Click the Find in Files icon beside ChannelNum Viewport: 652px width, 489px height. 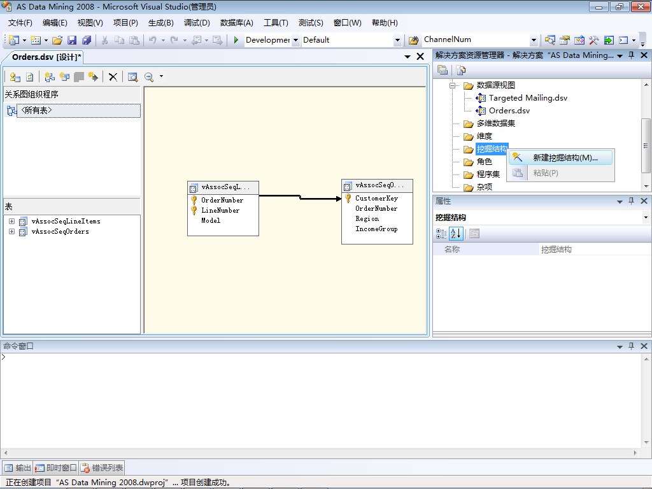[x=414, y=40]
